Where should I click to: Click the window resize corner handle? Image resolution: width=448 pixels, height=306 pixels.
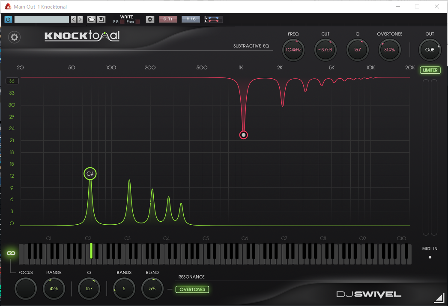coord(439,298)
